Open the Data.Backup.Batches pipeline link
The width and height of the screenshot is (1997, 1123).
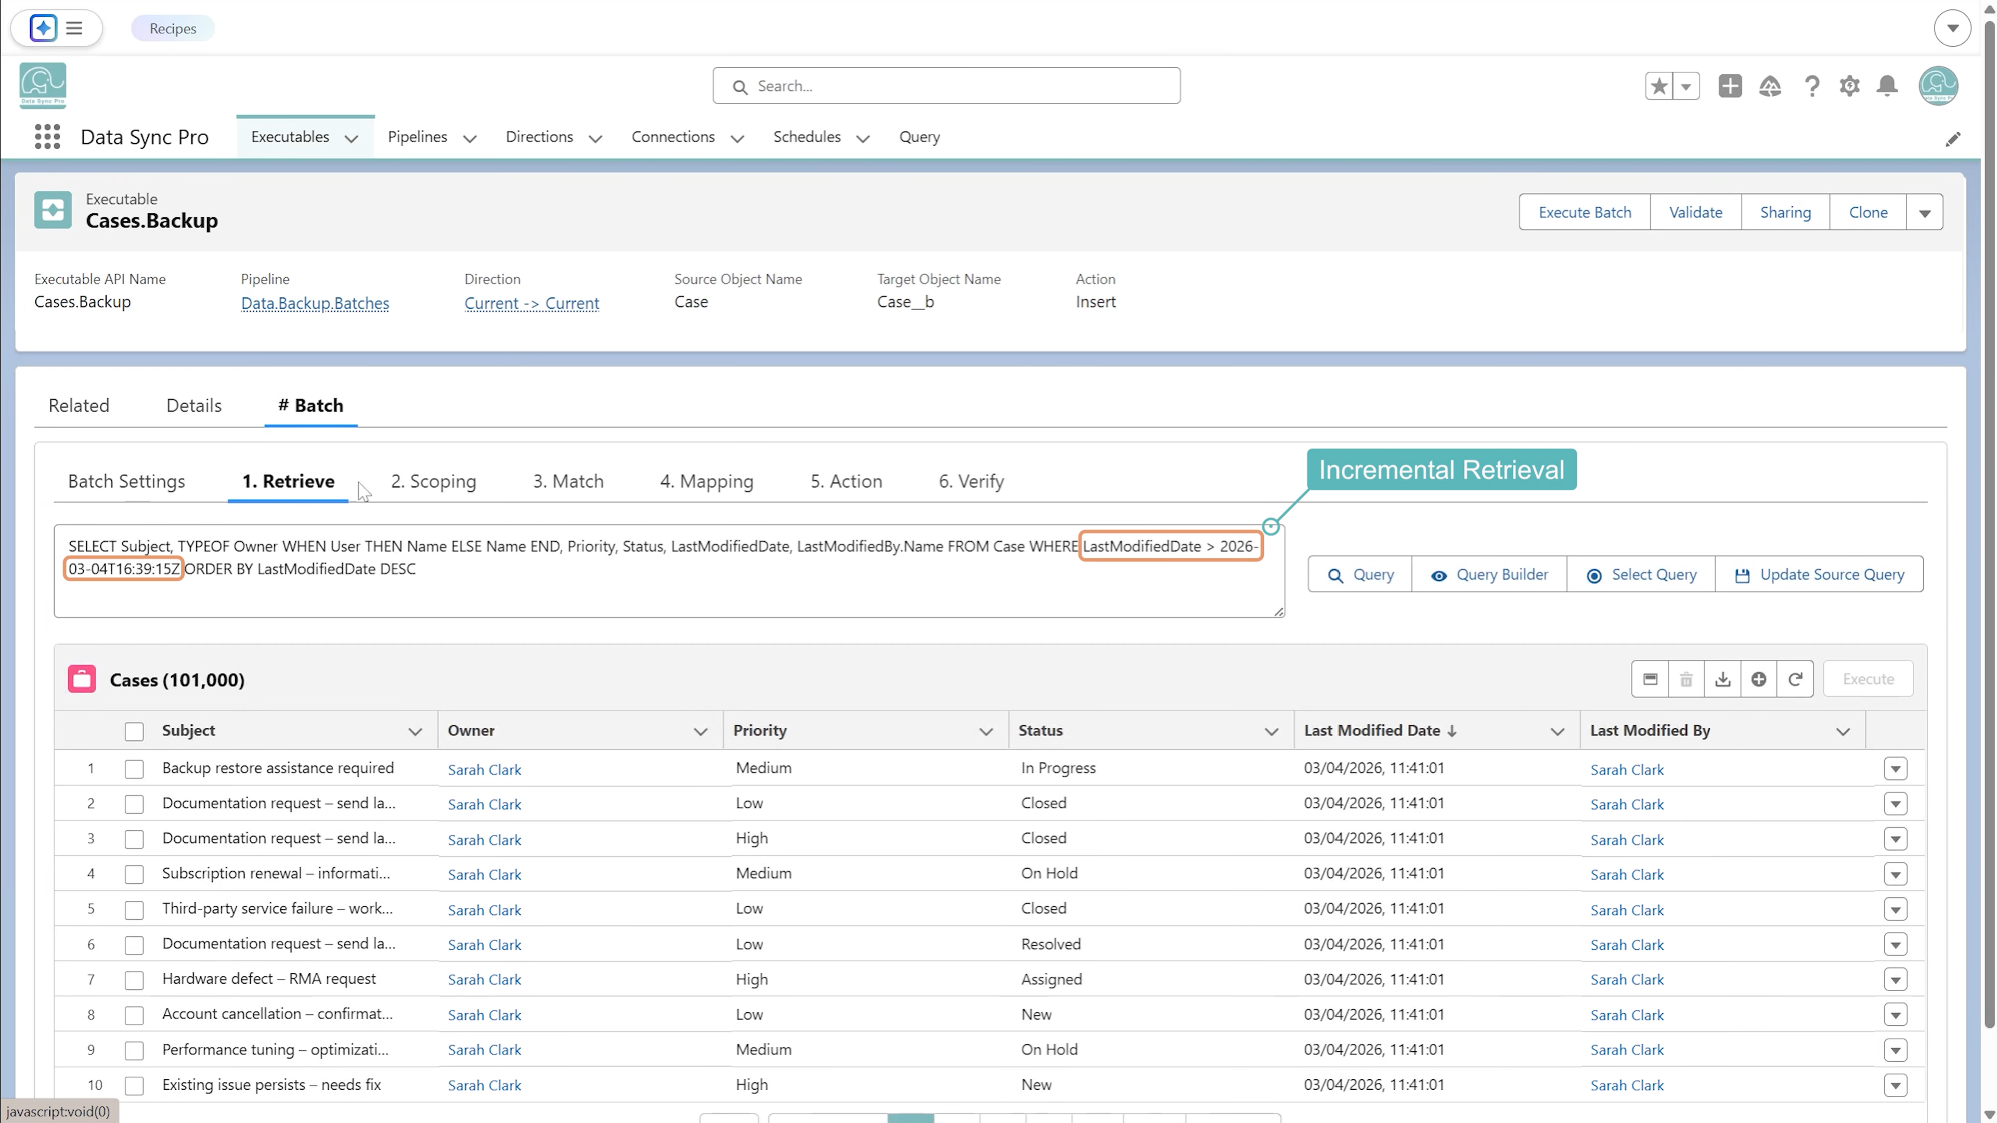(x=315, y=303)
